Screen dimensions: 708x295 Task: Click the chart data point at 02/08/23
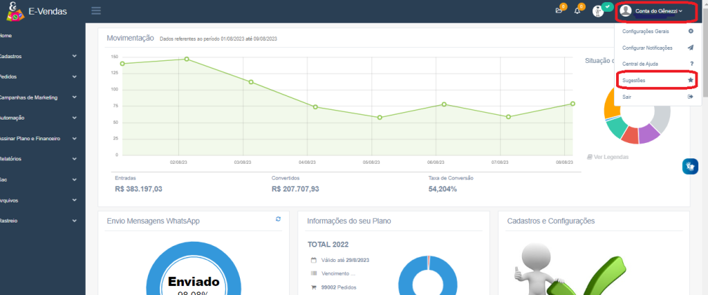[187, 59]
